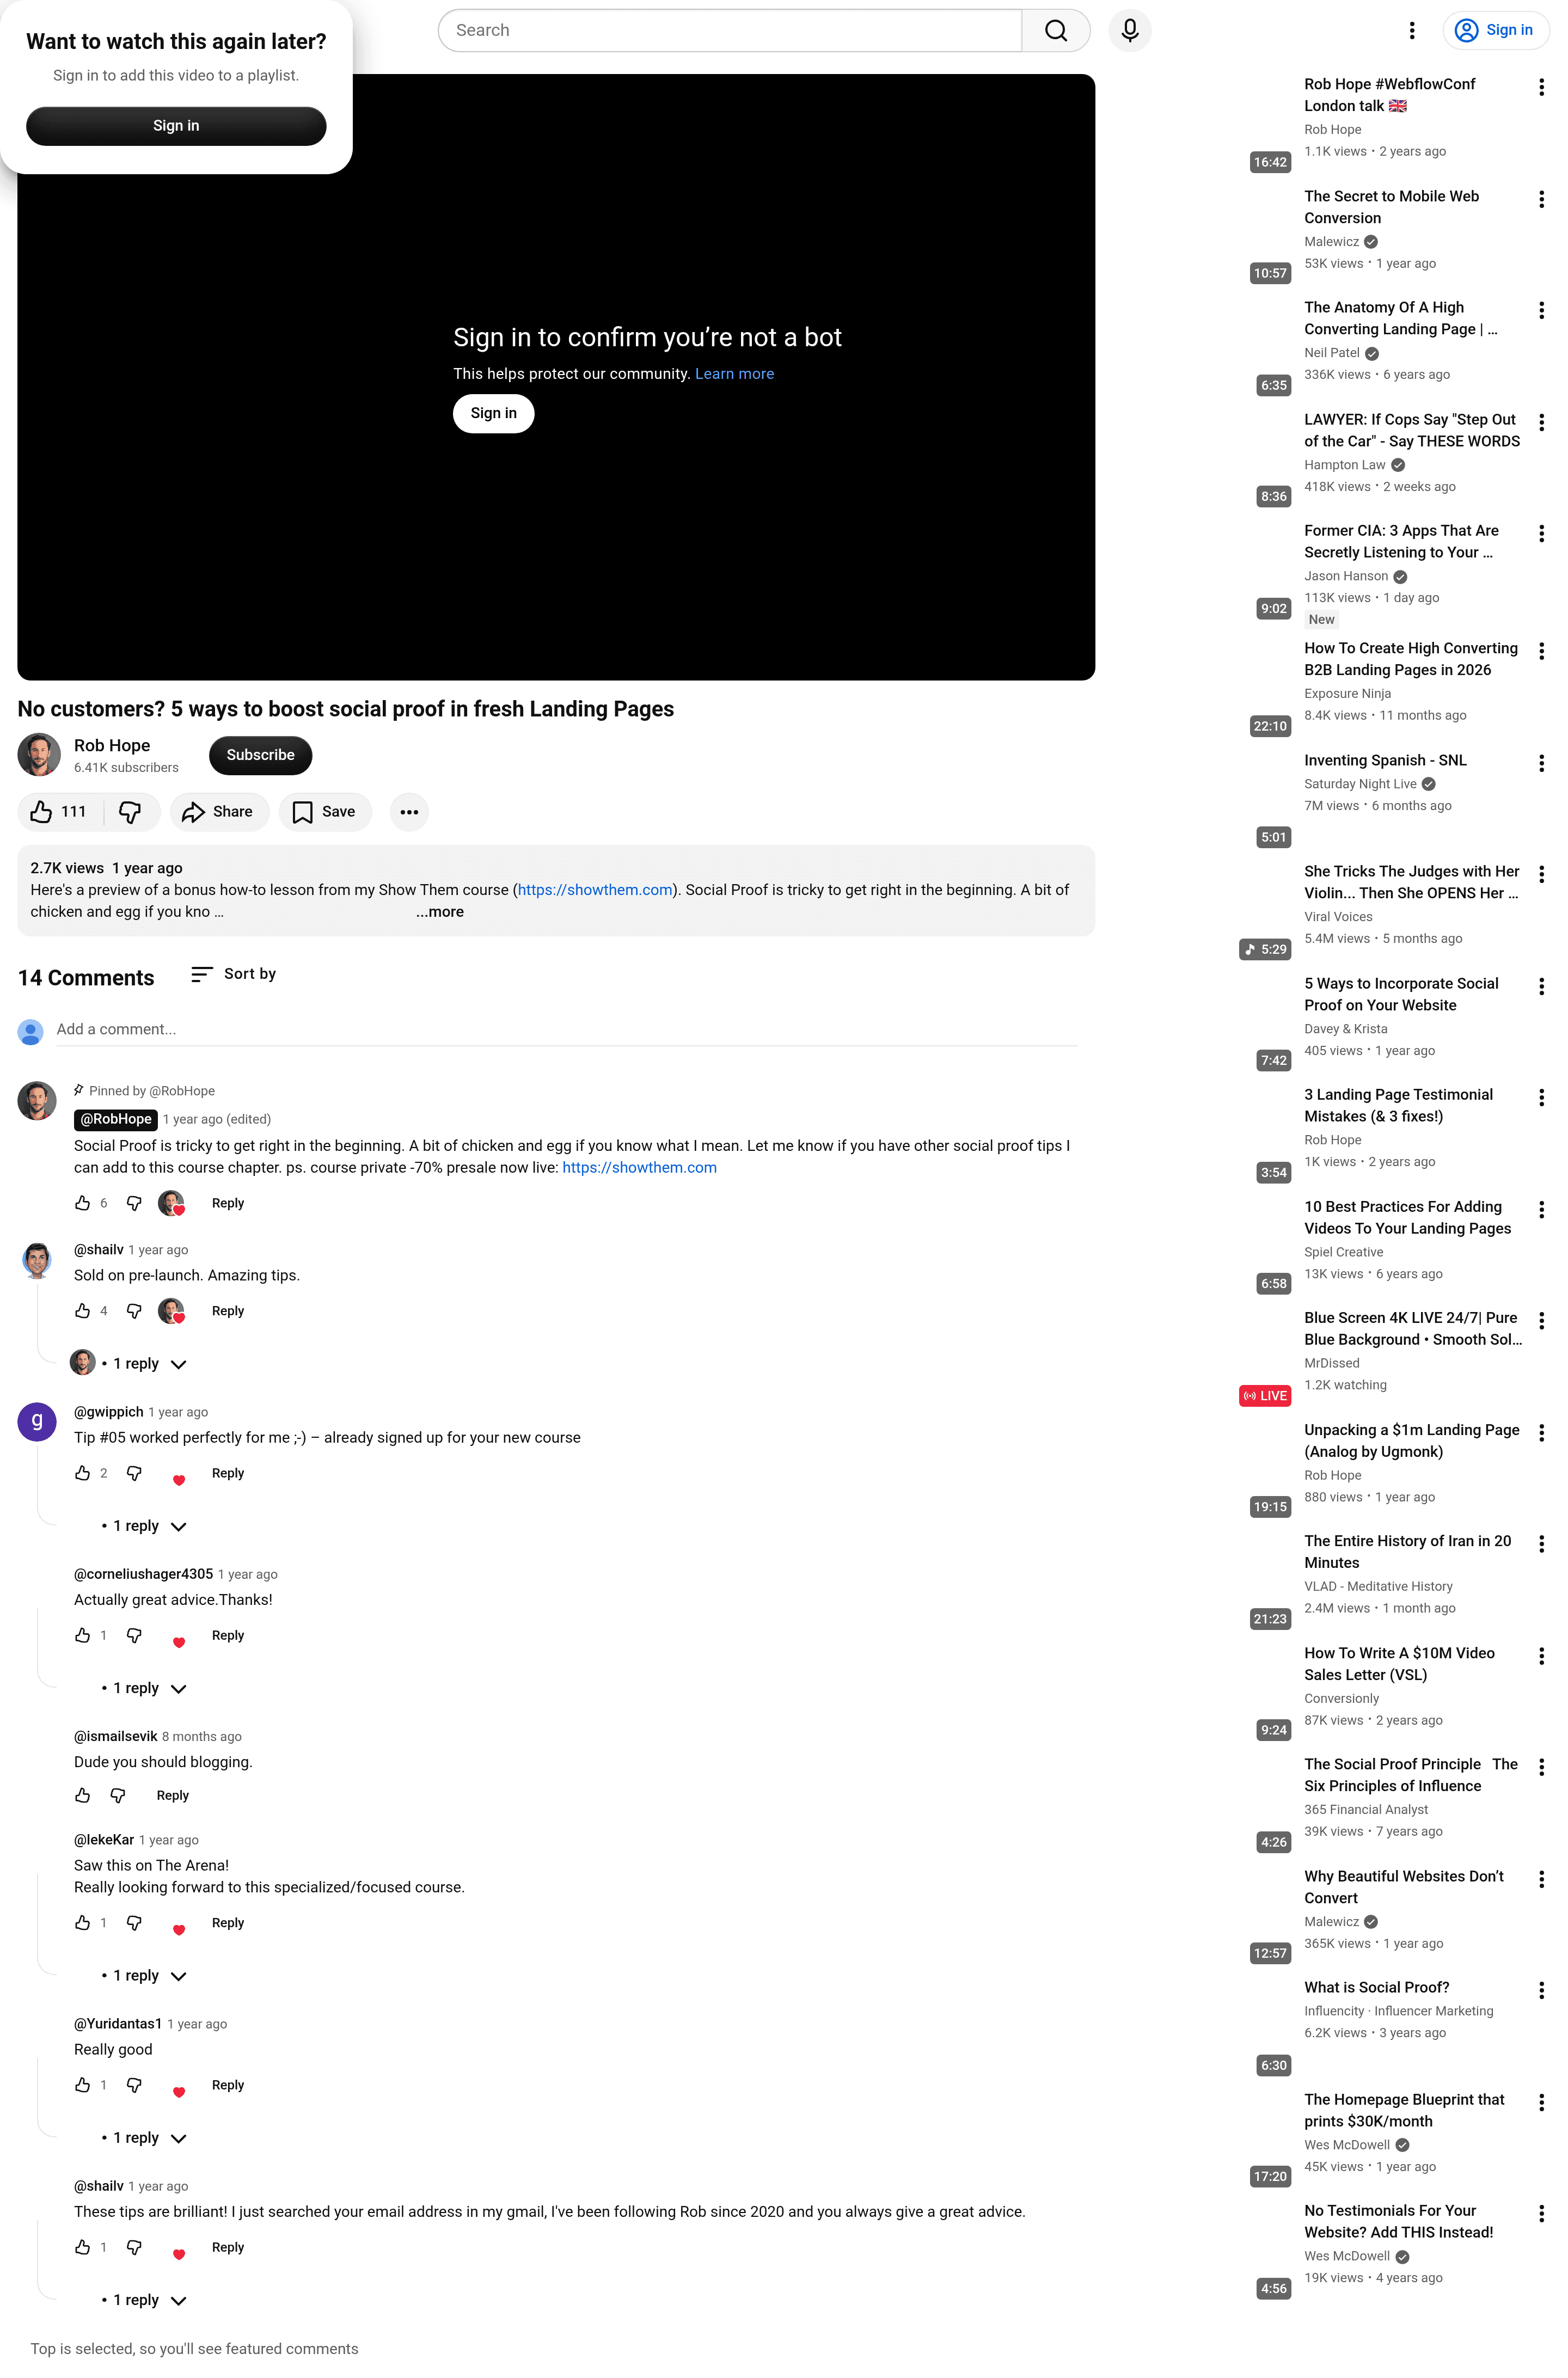Focus the Add a comment field

566,1030
